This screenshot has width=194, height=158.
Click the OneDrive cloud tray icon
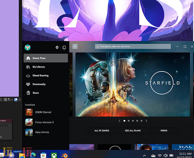pos(153,155)
